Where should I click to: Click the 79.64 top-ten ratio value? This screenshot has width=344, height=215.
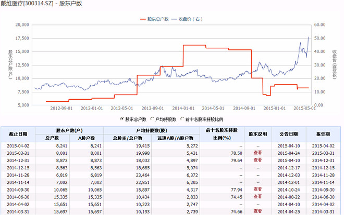(x=237, y=160)
